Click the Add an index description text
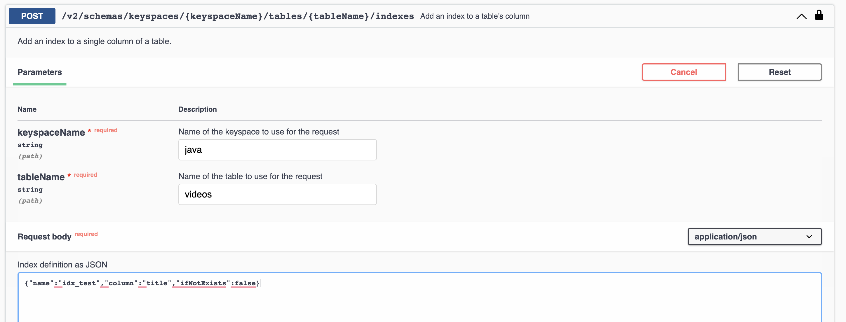 (95, 41)
